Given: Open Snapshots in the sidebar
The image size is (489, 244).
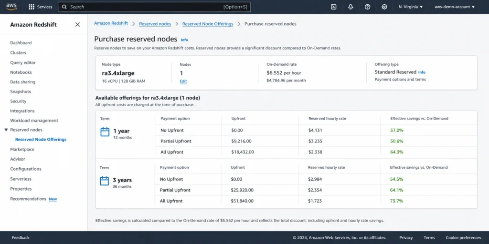Looking at the screenshot, I should [x=21, y=91].
